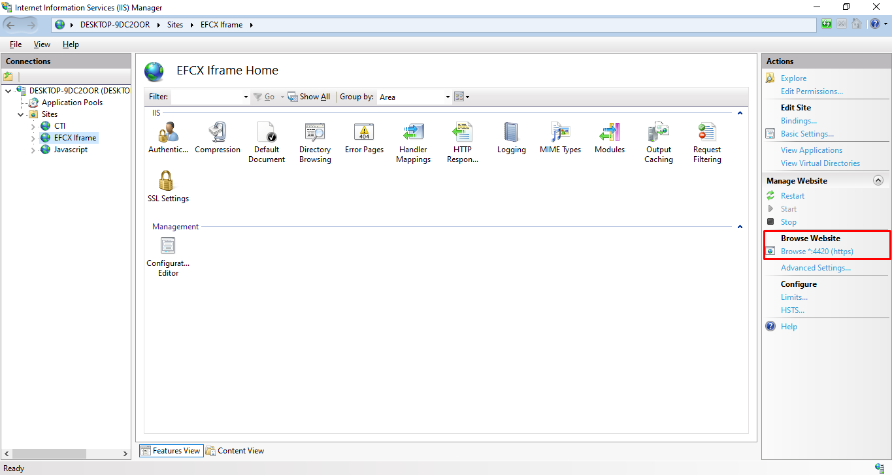Screen dimensions: 892x475
Task: Expand the Javascript site tree node
Action: pyautogui.click(x=34, y=150)
